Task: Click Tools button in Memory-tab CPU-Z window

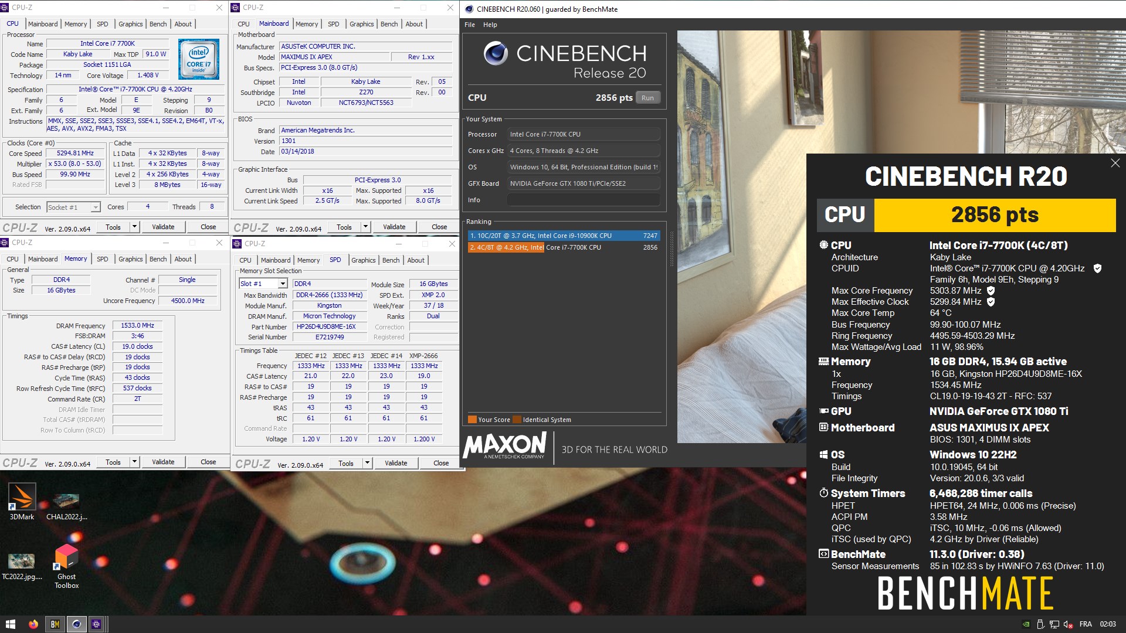Action: (x=113, y=462)
